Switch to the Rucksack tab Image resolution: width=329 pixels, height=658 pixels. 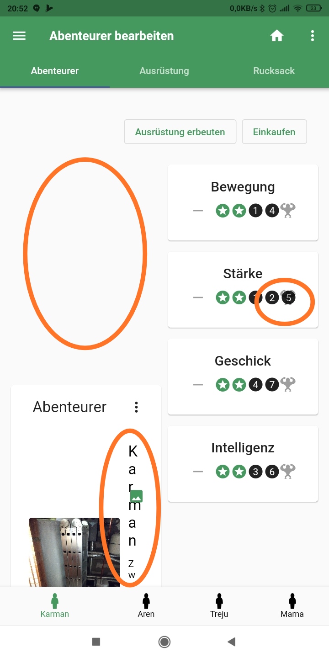pyautogui.click(x=274, y=71)
